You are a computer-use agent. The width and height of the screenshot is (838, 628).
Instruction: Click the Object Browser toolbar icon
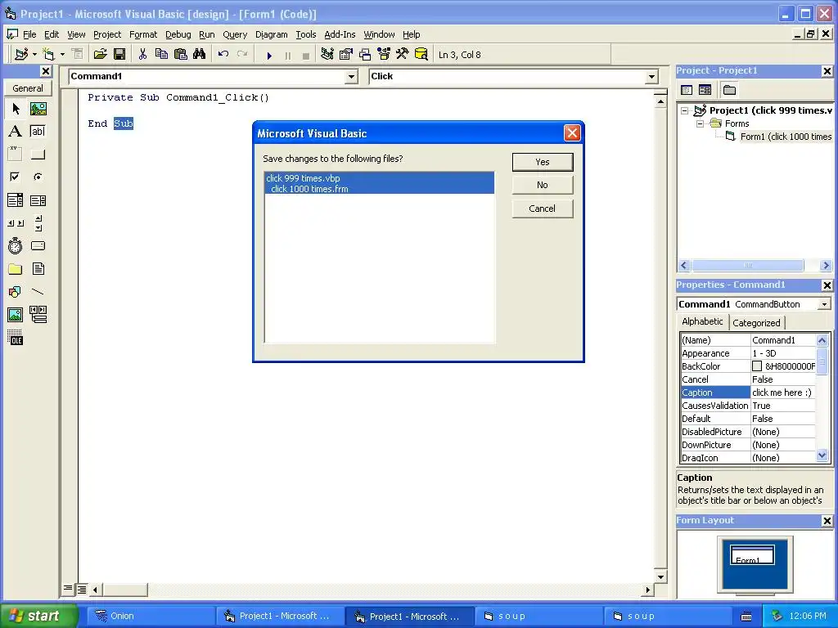(384, 55)
